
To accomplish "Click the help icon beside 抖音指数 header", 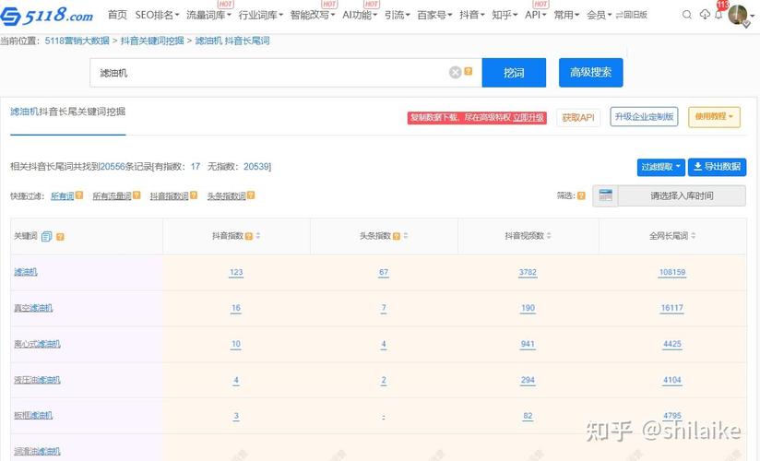I will pos(249,236).
